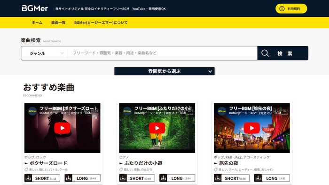
Task: Open the ボクサーズロード track title link
Action: click(x=48, y=163)
